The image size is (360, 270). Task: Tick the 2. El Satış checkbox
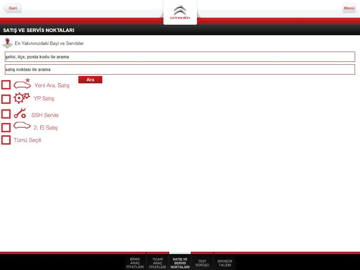tap(6, 127)
